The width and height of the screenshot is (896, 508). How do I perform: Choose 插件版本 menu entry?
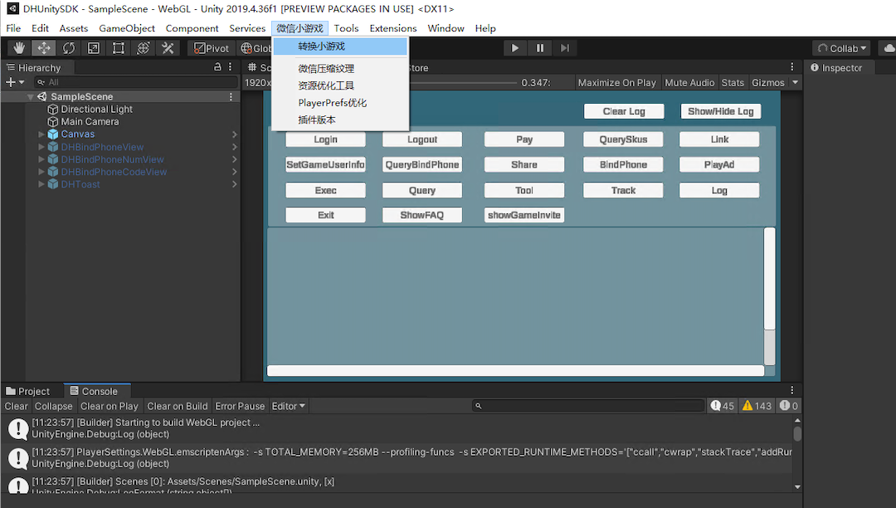click(x=340, y=120)
